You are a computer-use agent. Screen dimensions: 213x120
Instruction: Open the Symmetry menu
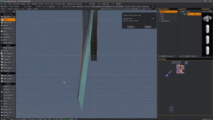point(16,4)
